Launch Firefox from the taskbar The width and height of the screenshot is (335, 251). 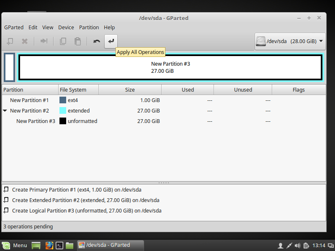click(x=49, y=246)
